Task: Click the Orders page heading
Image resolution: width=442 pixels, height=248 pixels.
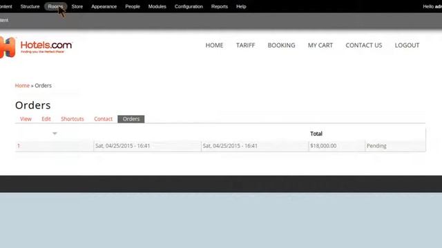Action: (x=33, y=105)
